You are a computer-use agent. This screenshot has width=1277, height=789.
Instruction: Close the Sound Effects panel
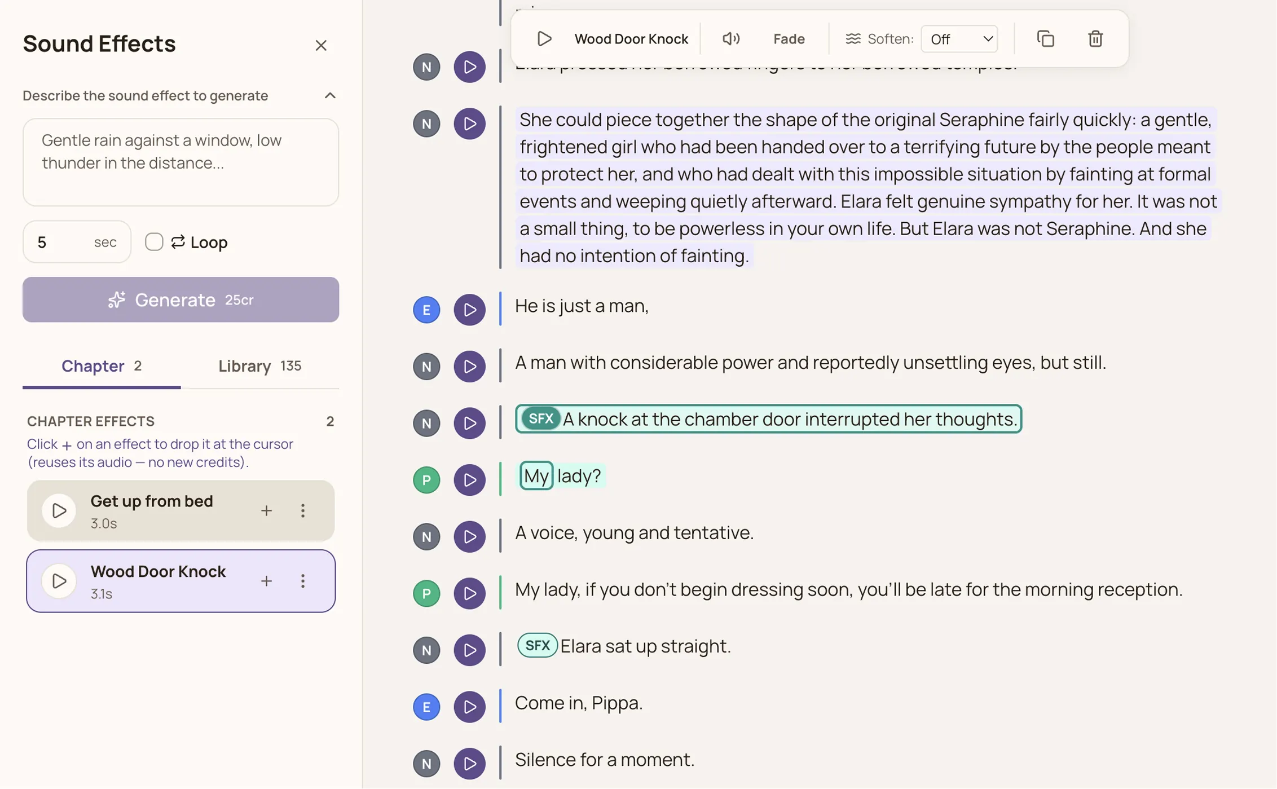[x=321, y=45]
